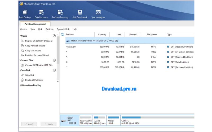
Task: Open the Space Analyzer tool
Action: [x=98, y=14]
